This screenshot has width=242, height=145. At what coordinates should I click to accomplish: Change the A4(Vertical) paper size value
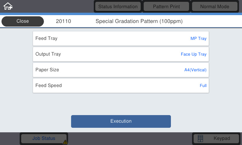195,70
